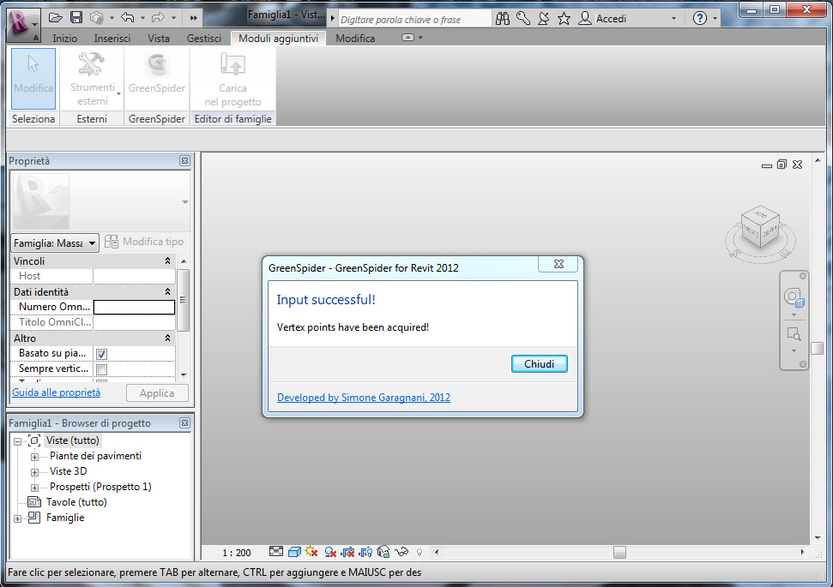Click the drawing area vertical scrollbar thumb
Screen dimensions: 833x587
pos(818,348)
